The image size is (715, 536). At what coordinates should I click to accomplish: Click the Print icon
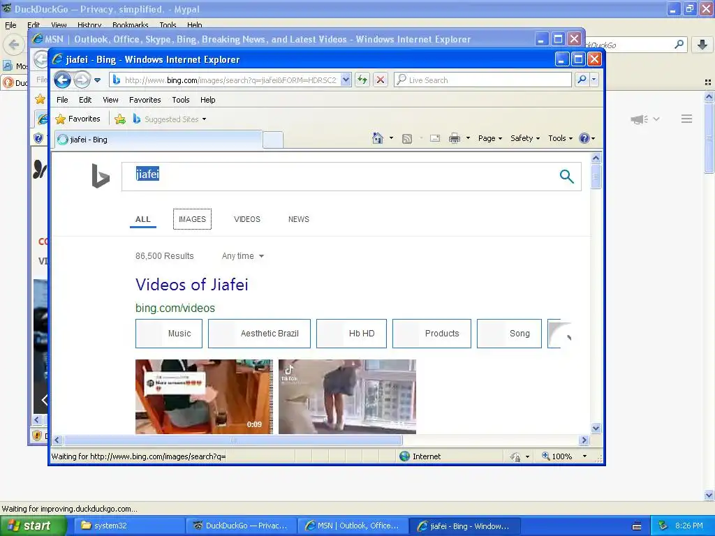tap(455, 138)
